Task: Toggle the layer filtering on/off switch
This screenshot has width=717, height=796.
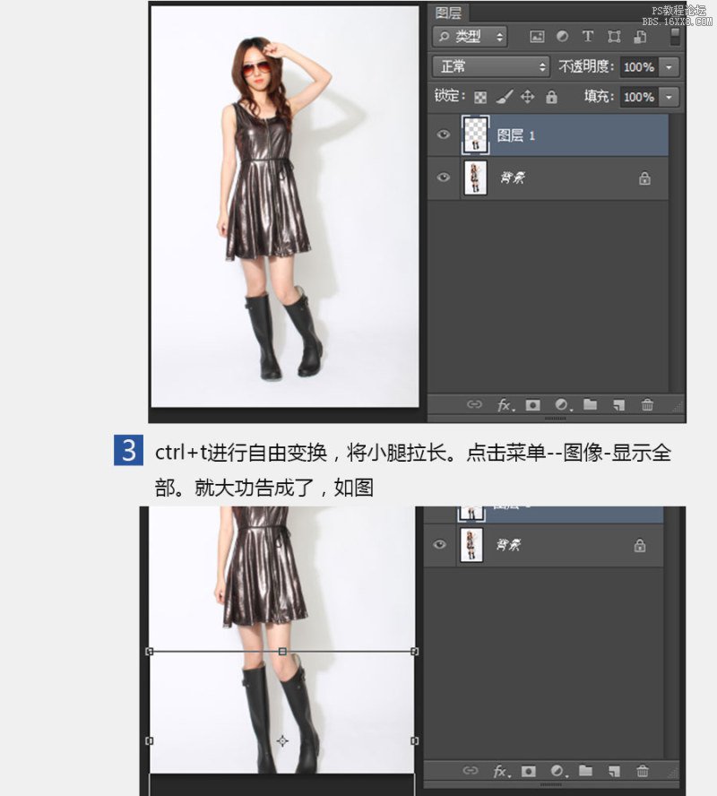Action: point(675,37)
